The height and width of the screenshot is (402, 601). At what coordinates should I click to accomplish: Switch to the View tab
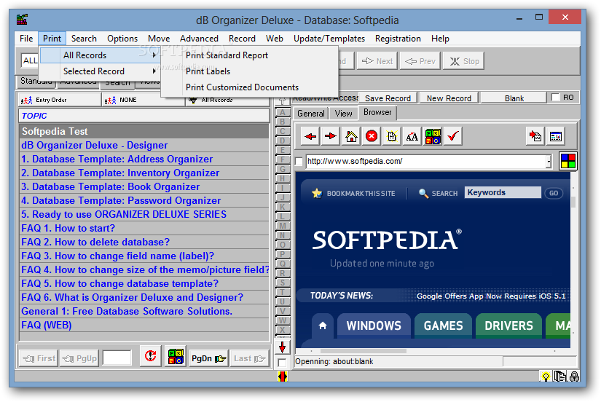(343, 114)
